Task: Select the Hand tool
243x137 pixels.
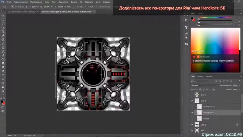Action: [3, 87]
